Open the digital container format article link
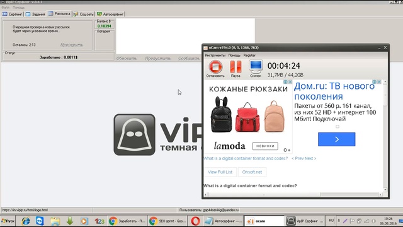 coord(246,158)
